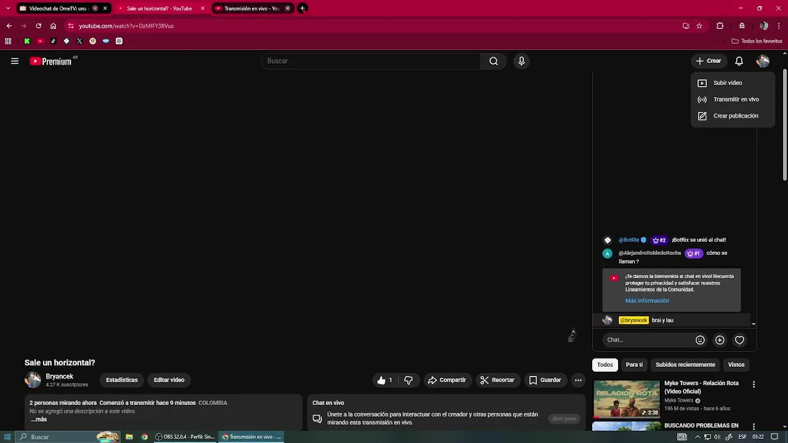Open the Estadísticas button

[x=122, y=380]
